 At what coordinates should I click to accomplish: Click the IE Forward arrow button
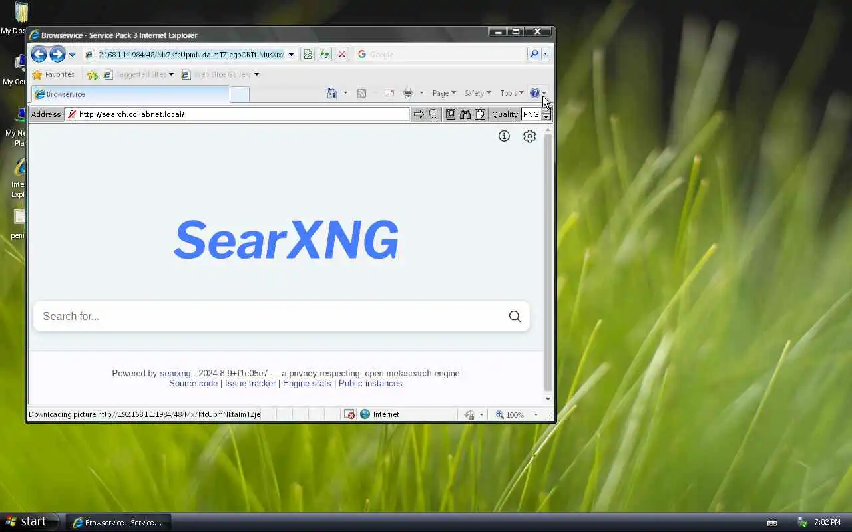[x=57, y=55]
